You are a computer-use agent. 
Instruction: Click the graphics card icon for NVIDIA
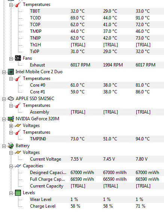click(x=11, y=119)
